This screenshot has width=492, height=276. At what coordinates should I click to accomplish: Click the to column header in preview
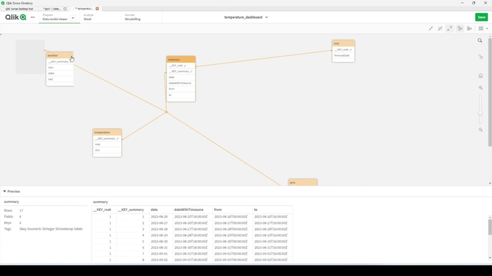(256, 210)
